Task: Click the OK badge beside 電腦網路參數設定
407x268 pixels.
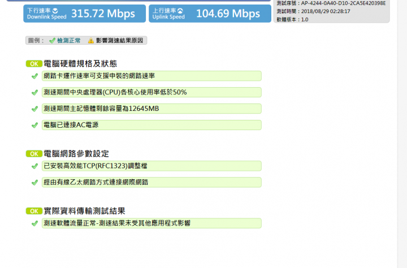Action: pos(34,154)
